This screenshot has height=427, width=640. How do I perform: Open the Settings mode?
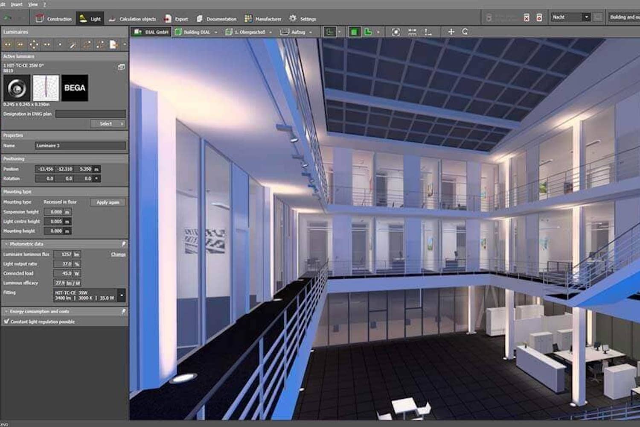(303, 19)
